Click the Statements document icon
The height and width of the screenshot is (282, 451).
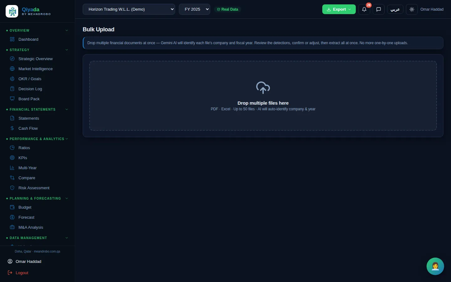12,118
